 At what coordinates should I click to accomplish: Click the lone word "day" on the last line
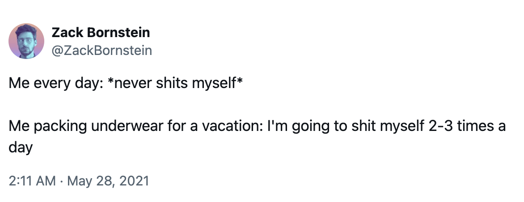(21, 147)
